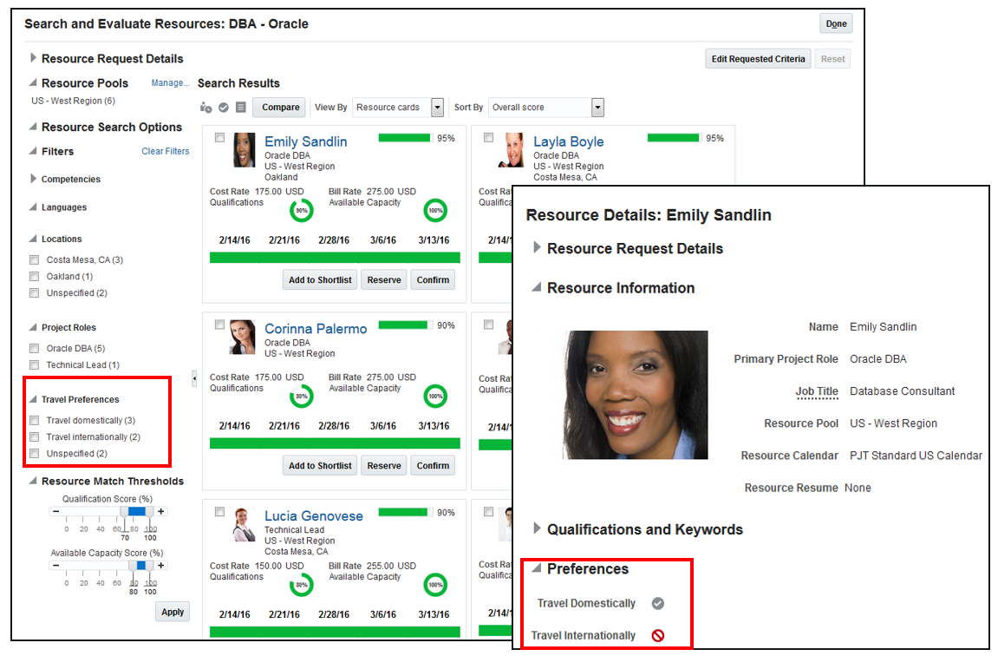Select Layla Boyle's card checkbox
Screen dimensions: 998x656
(x=489, y=138)
